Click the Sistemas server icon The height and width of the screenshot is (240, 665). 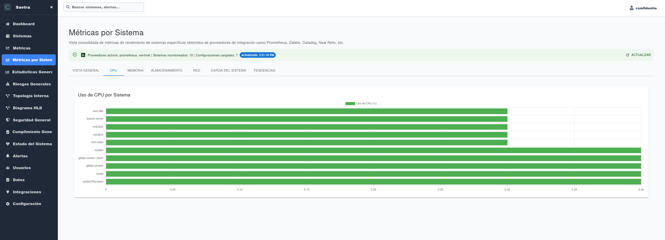click(8, 36)
